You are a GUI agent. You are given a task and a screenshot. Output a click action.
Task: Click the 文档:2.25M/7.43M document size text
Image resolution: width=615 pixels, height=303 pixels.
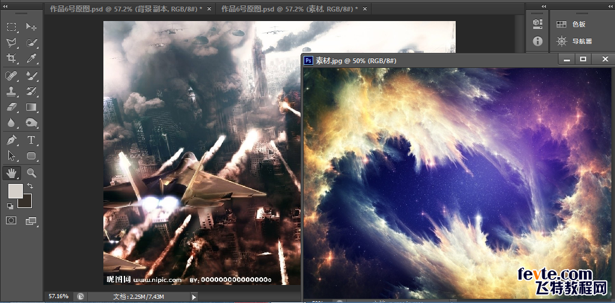(x=138, y=296)
